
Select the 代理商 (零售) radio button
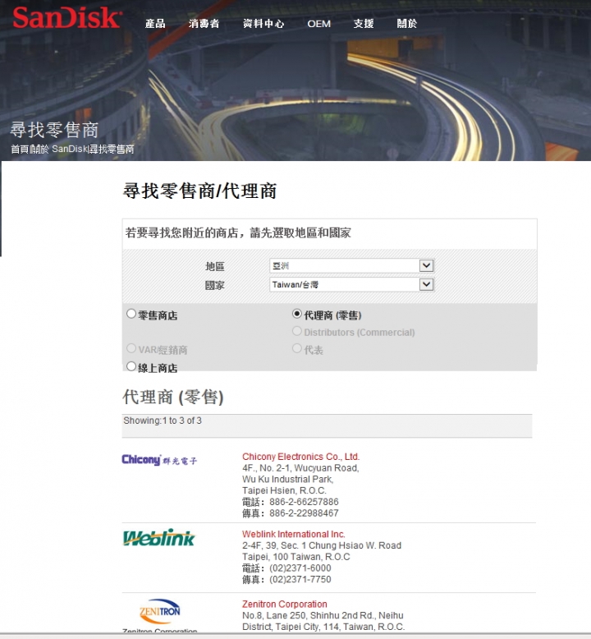coord(297,314)
